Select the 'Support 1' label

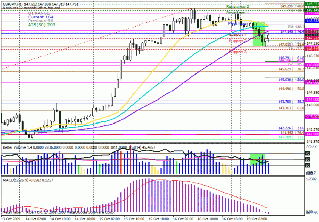(x=237, y=35)
